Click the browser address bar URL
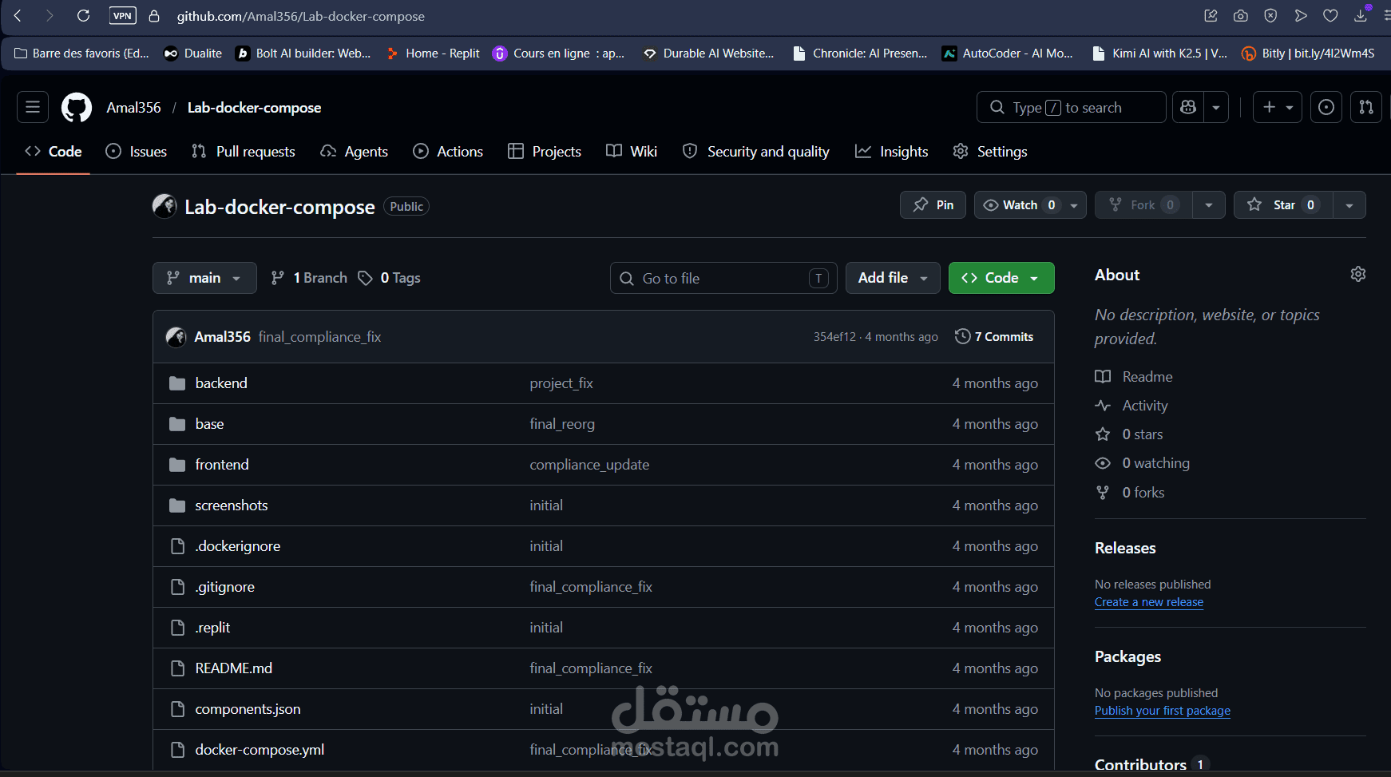This screenshot has width=1391, height=777. pos(301,16)
